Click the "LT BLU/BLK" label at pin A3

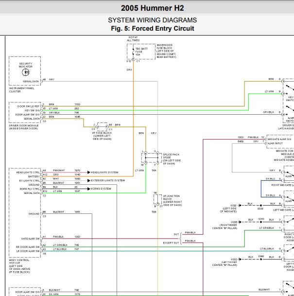(60, 249)
